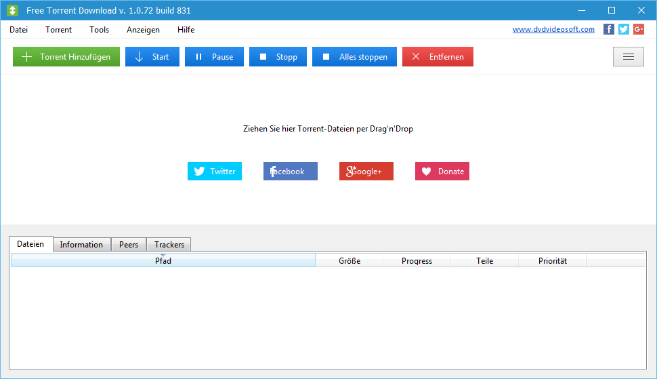Viewport: 657px width, 379px height.
Task: Switch to the Peers tab
Action: click(129, 245)
